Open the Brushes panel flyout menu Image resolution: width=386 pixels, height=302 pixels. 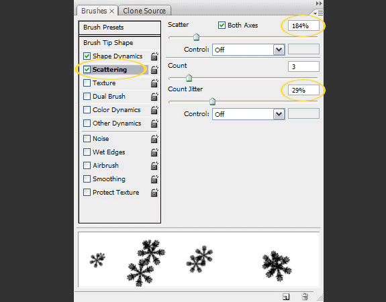click(318, 13)
